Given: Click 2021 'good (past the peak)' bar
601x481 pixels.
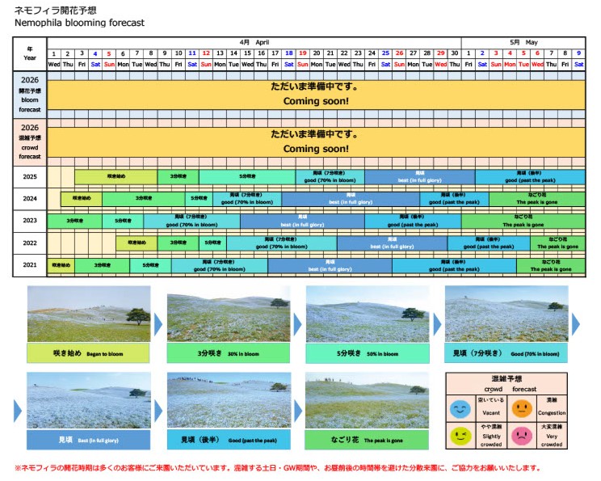Looking at the screenshot, I should [x=454, y=265].
